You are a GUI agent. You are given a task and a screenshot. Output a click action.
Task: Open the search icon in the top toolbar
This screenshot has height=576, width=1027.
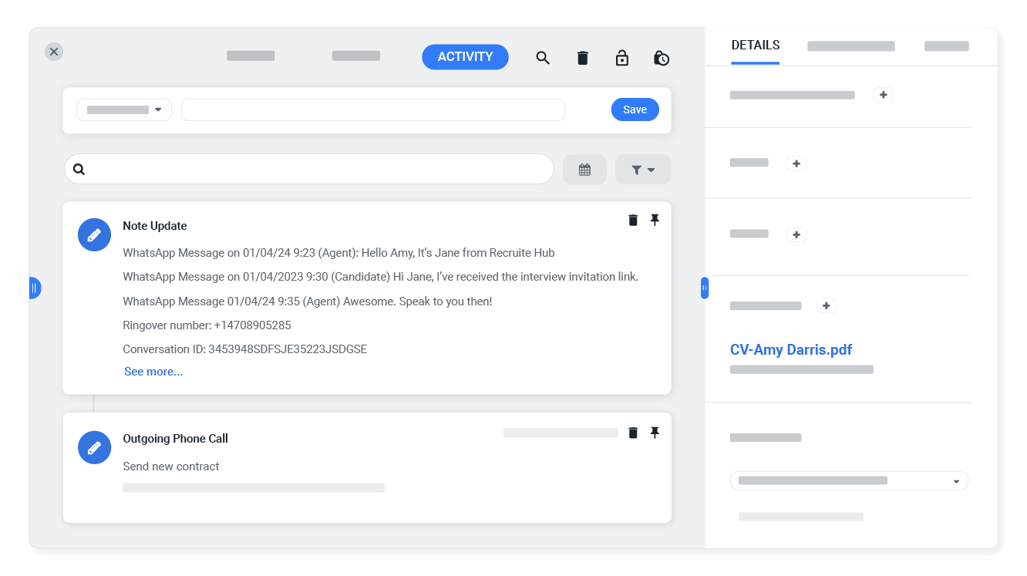click(x=543, y=57)
